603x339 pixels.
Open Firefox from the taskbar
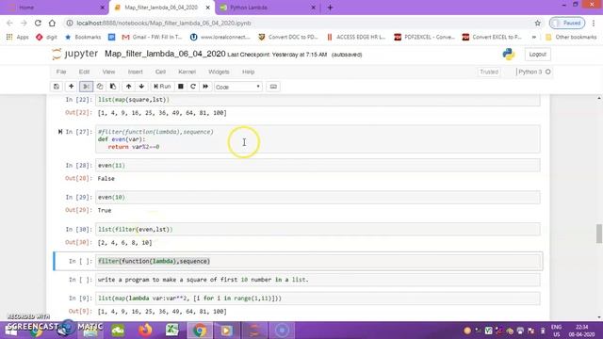pyautogui.click(x=145, y=331)
